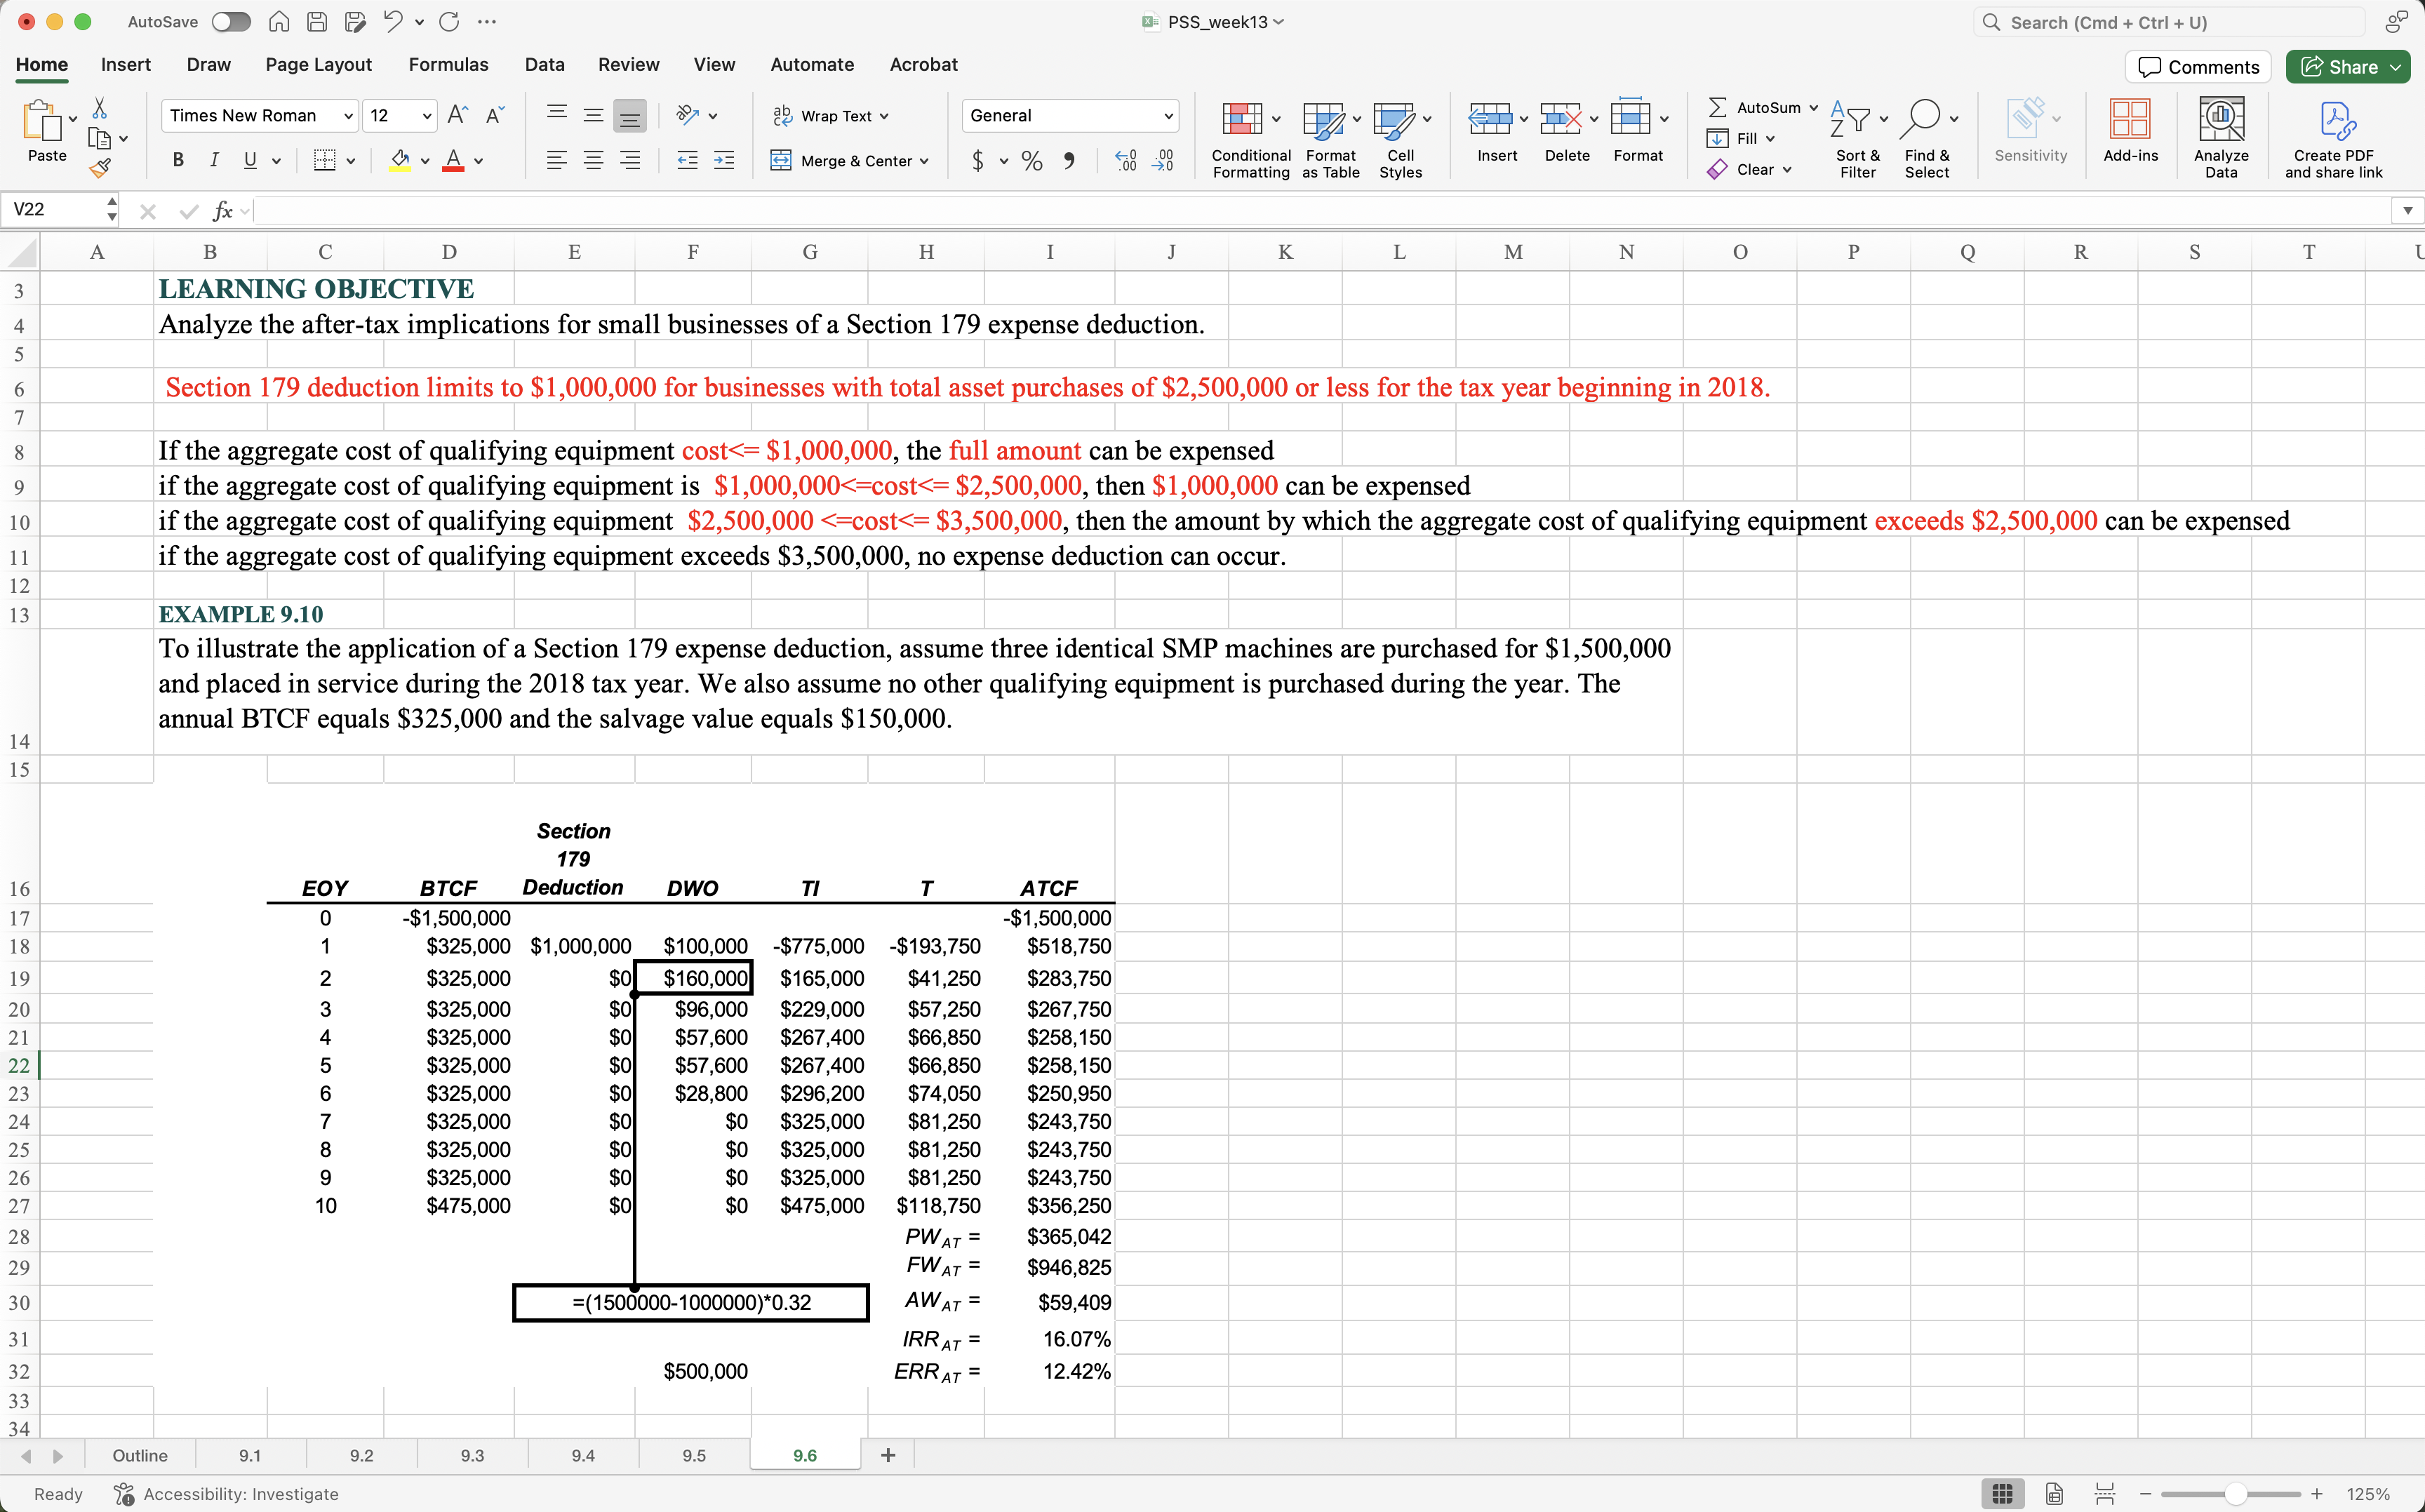Screen dimensions: 2425x1512
Task: Toggle Bold formatting
Action: (178, 160)
